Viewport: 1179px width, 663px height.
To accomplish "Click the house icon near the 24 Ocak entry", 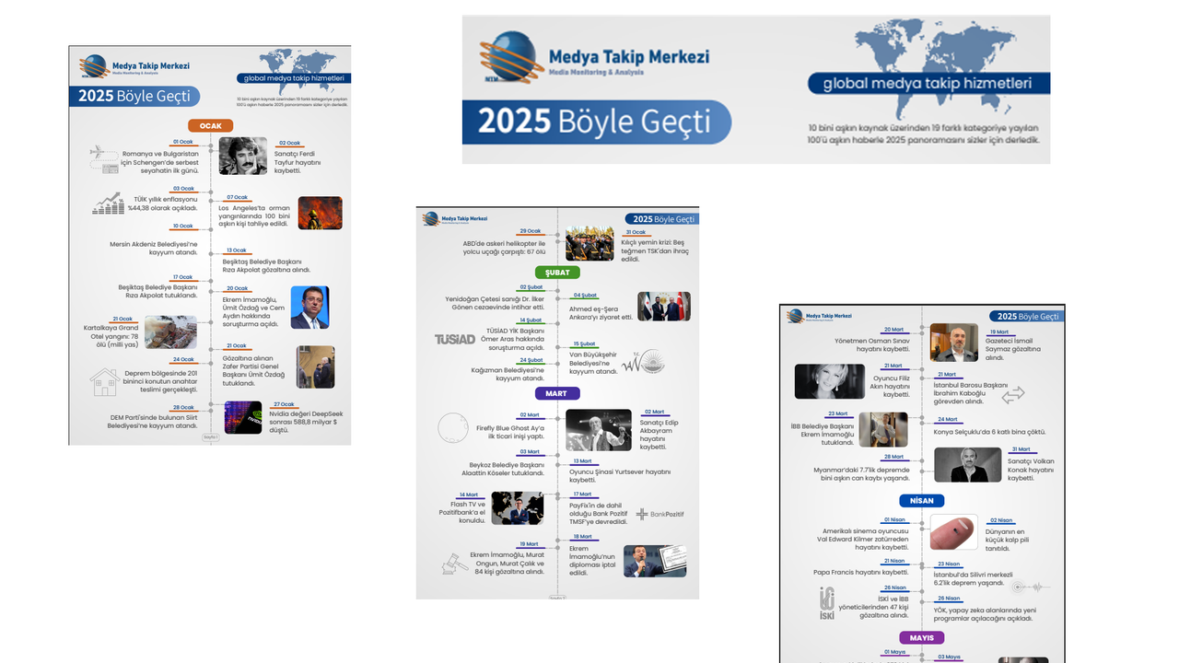I will pyautogui.click(x=103, y=381).
